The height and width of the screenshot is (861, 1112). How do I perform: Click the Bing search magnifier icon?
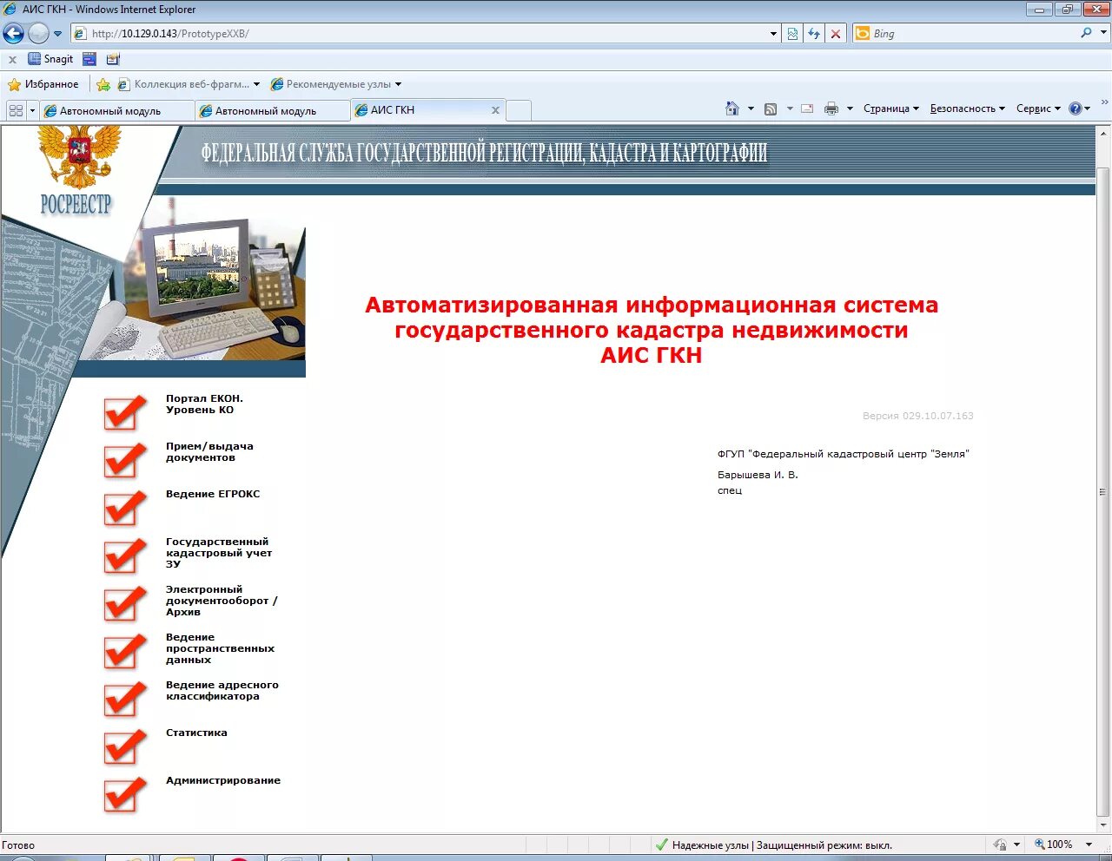tap(1086, 33)
